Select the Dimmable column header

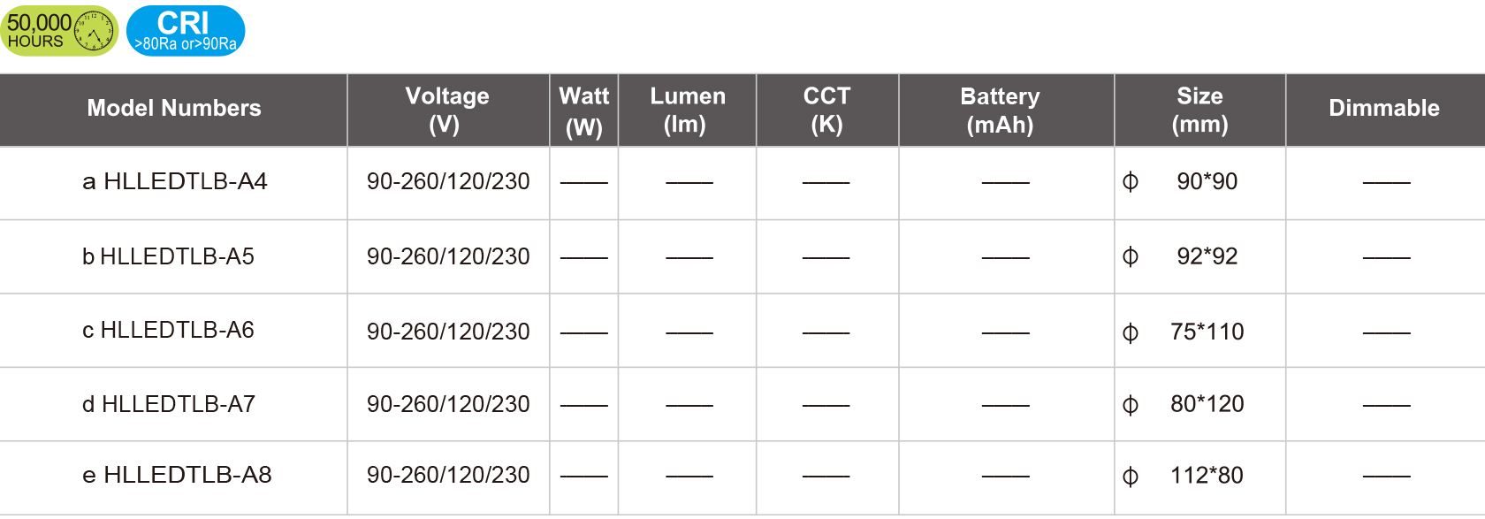tap(1384, 109)
